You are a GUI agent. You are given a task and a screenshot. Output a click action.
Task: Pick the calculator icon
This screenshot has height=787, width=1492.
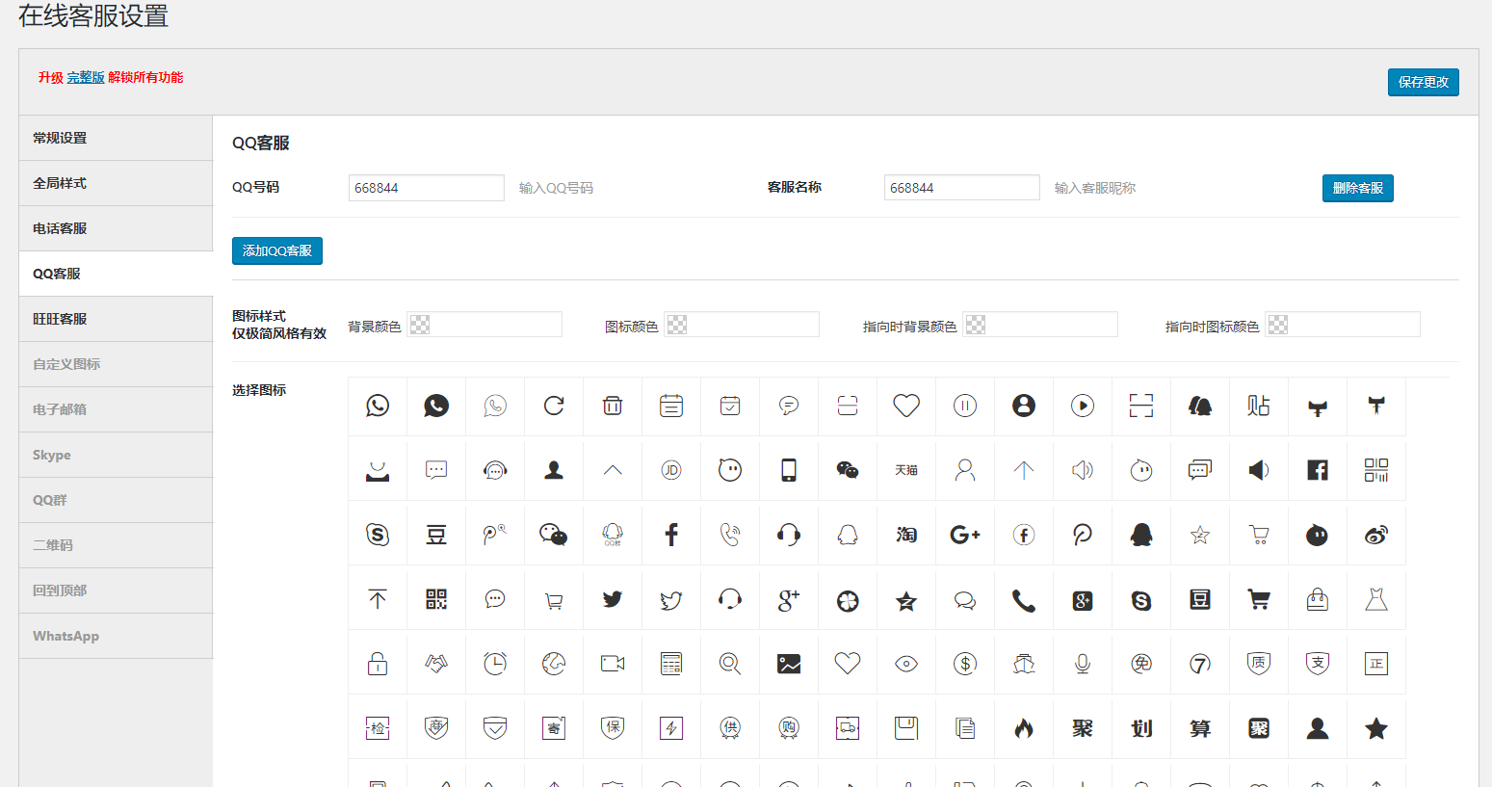coord(671,664)
